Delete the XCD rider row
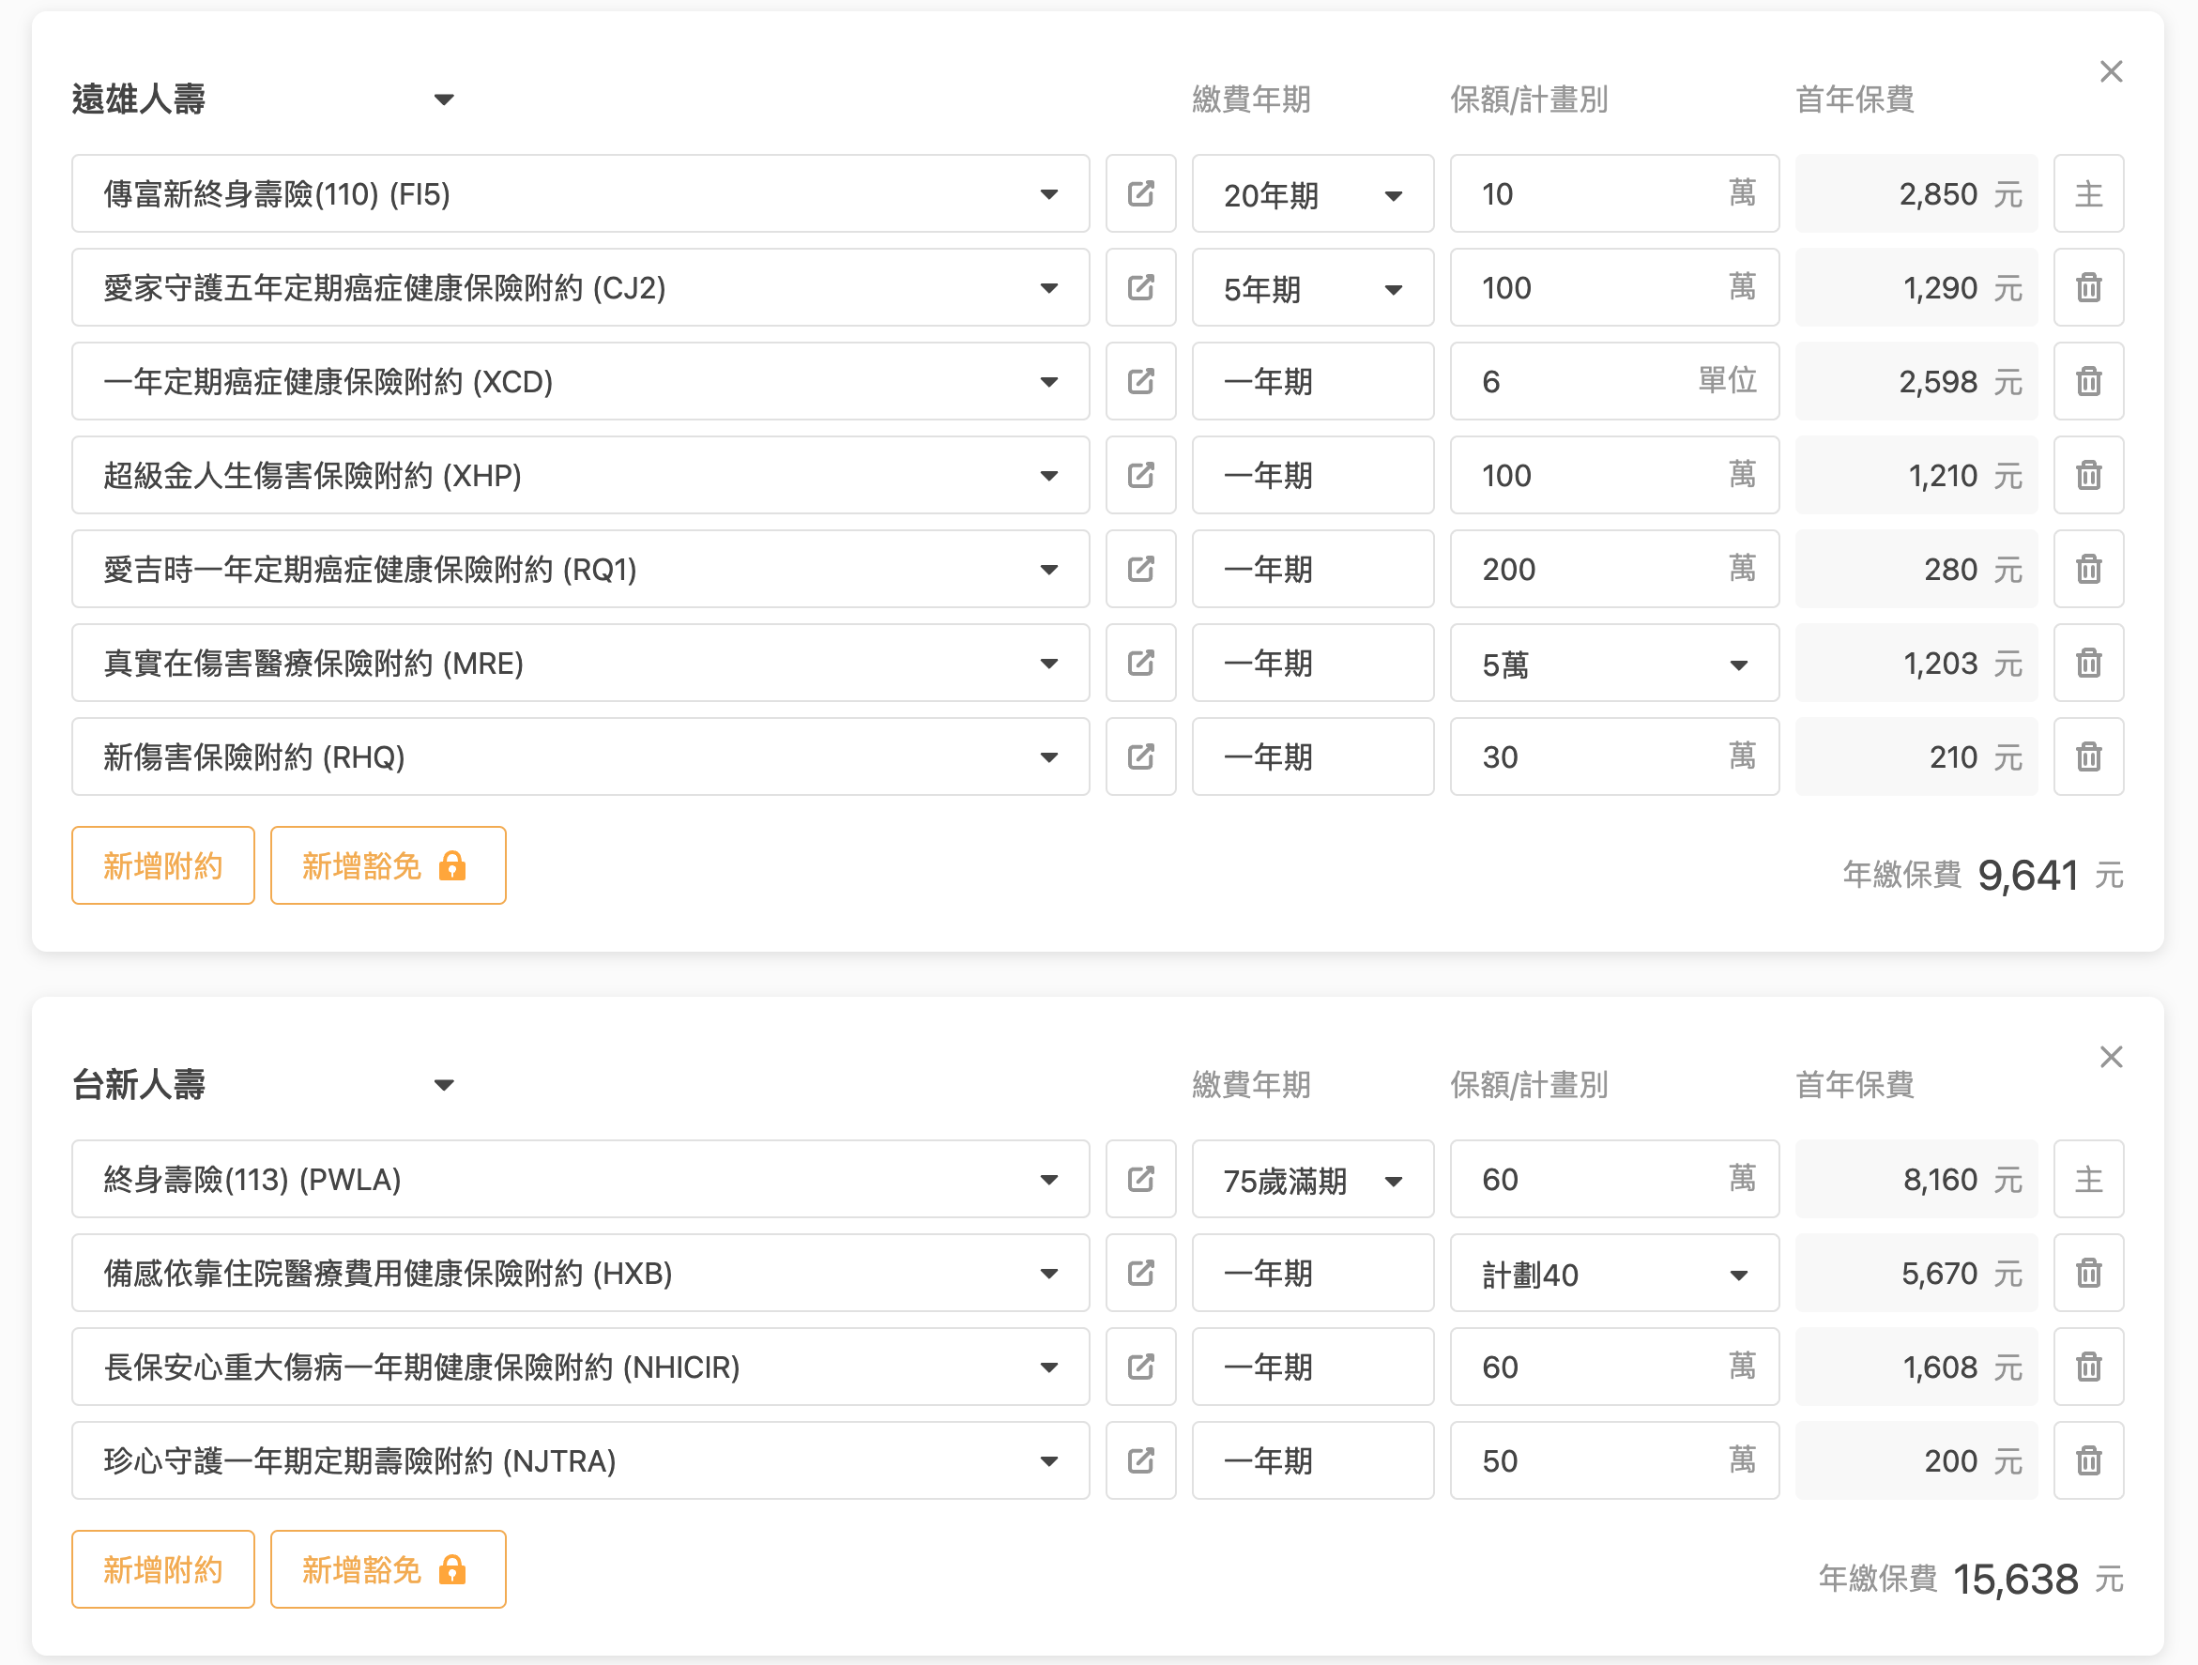Image resolution: width=2198 pixels, height=1665 pixels. pos(2089,381)
